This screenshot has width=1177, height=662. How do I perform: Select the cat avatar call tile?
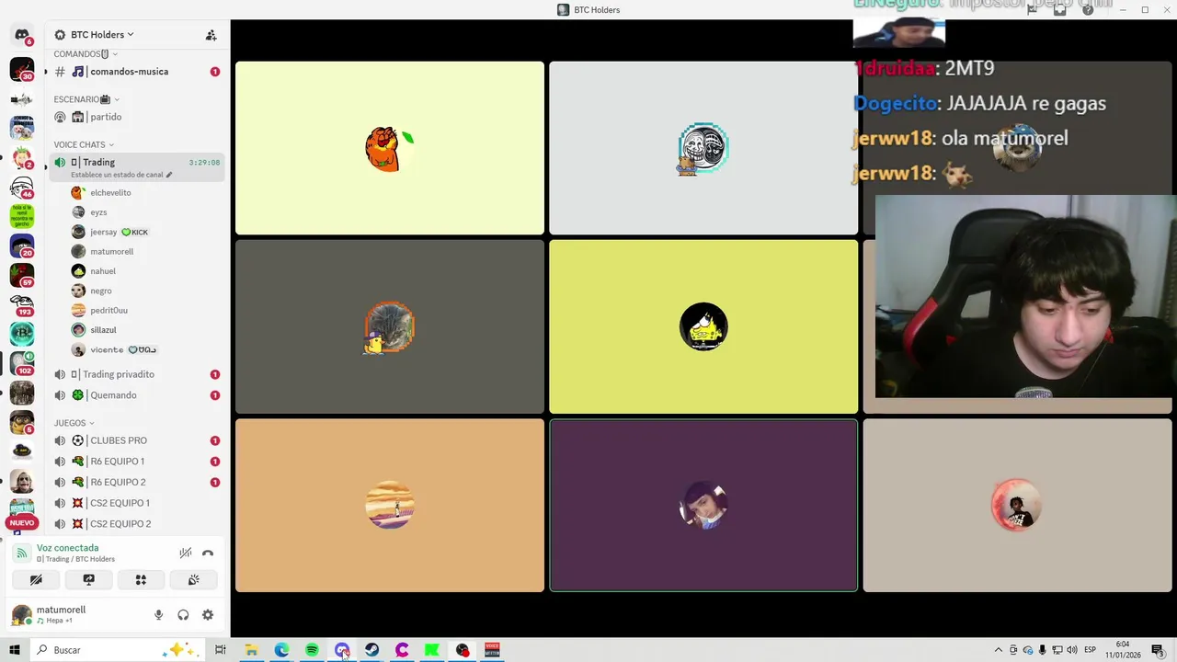[x=390, y=326]
